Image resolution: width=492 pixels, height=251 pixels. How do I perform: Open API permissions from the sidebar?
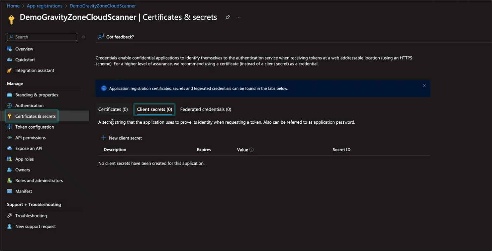point(10,137)
